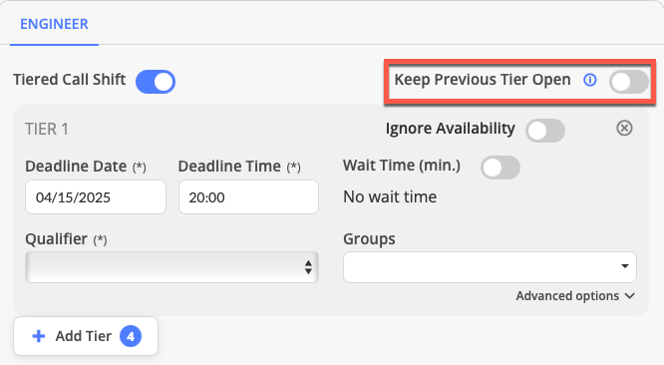Image resolution: width=664 pixels, height=365 pixels.
Task: Turn off the Tiered Call Shift switch
Action: 156,82
